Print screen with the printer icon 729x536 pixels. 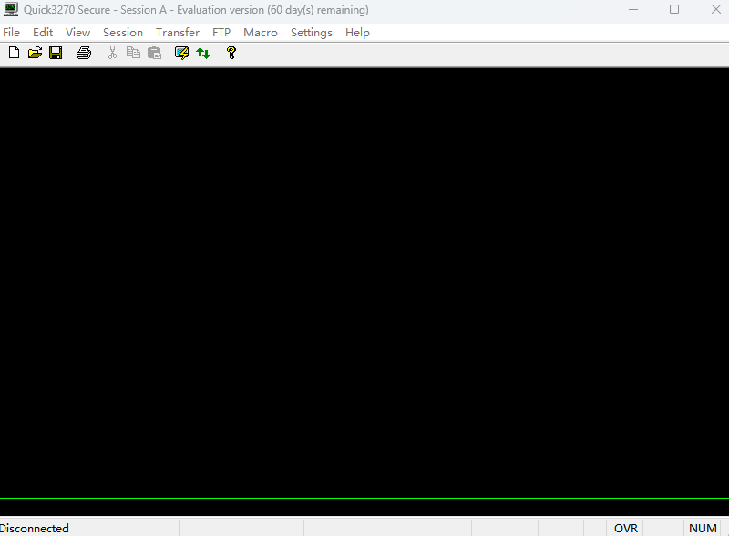84,53
